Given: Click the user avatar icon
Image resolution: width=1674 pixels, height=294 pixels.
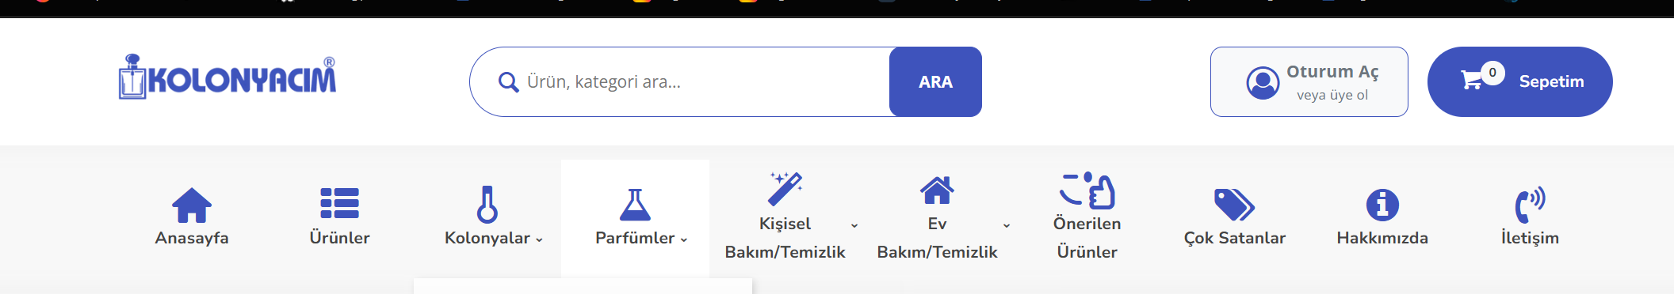Looking at the screenshot, I should point(1263,82).
